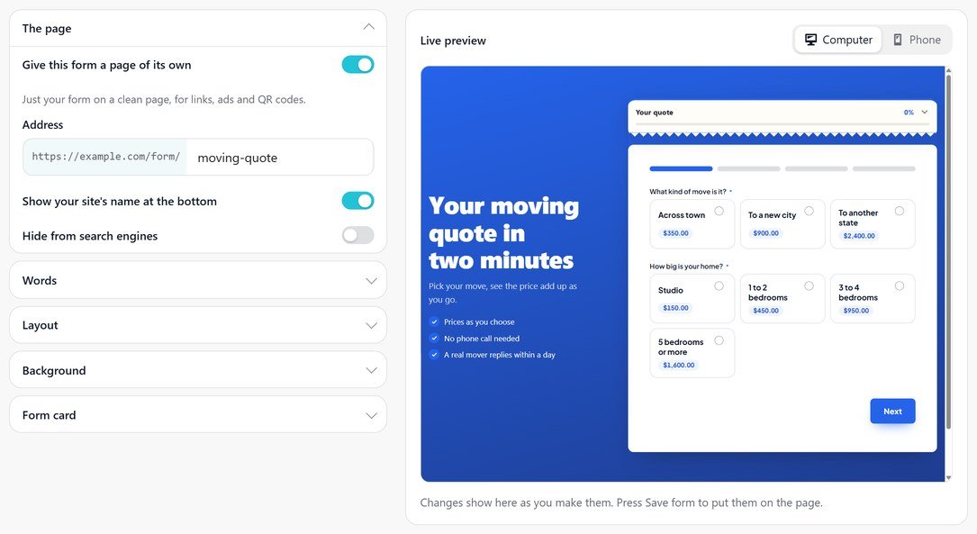The width and height of the screenshot is (977, 534).
Task: Expand the 'Your quote' summary chevron
Action: [x=925, y=113]
